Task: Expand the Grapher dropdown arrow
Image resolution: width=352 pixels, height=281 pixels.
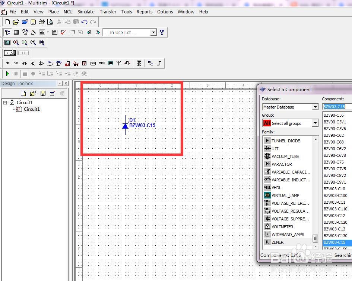Action: pos(48,32)
